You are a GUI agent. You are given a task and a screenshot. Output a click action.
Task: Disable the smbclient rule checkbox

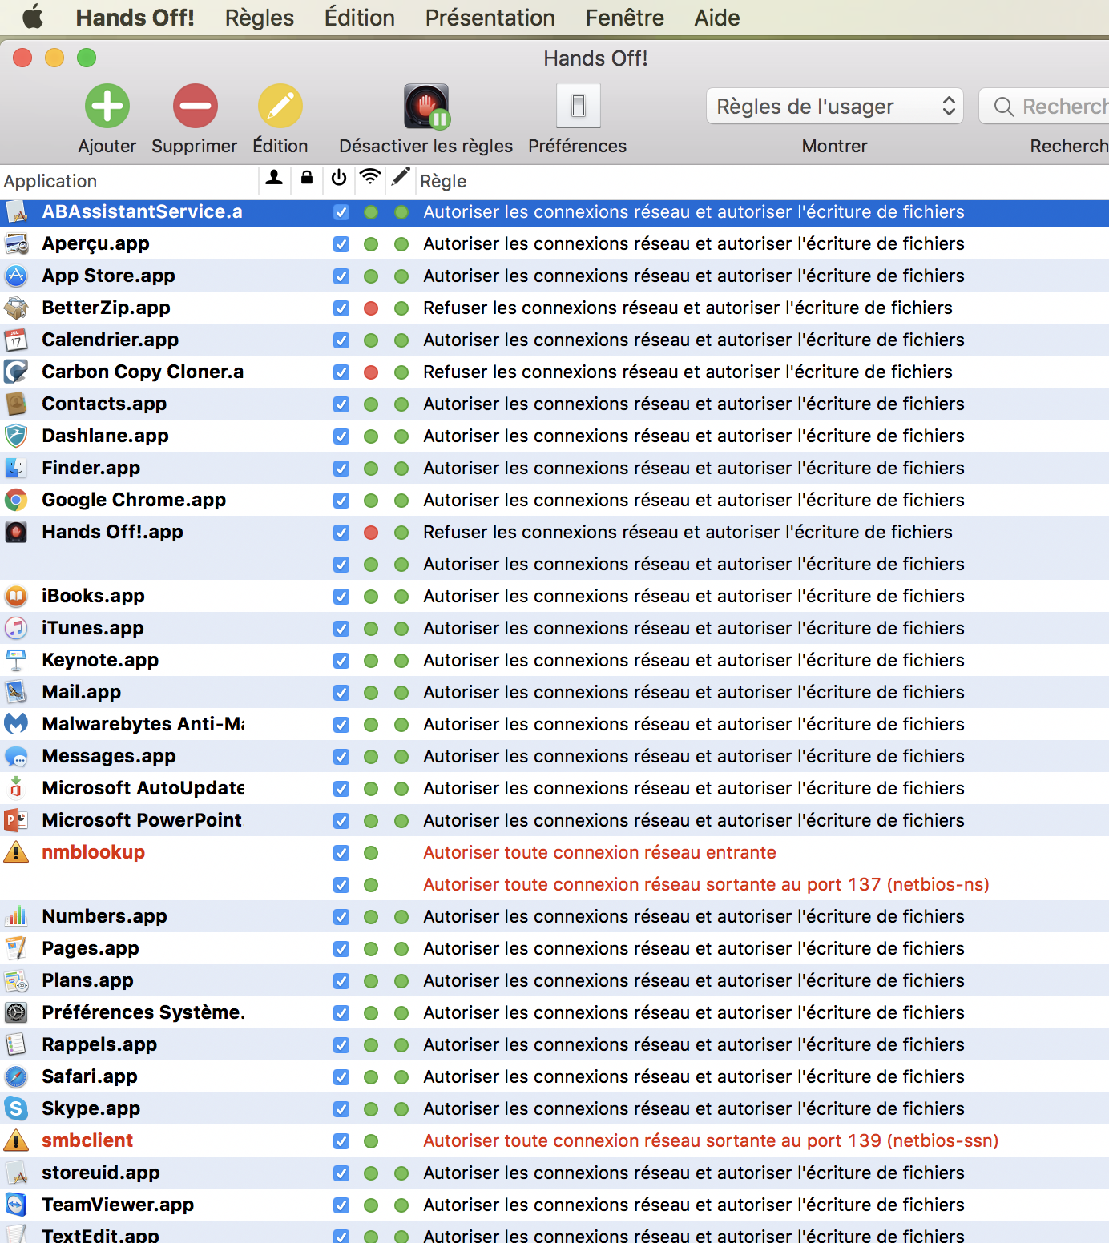pyautogui.click(x=341, y=1141)
